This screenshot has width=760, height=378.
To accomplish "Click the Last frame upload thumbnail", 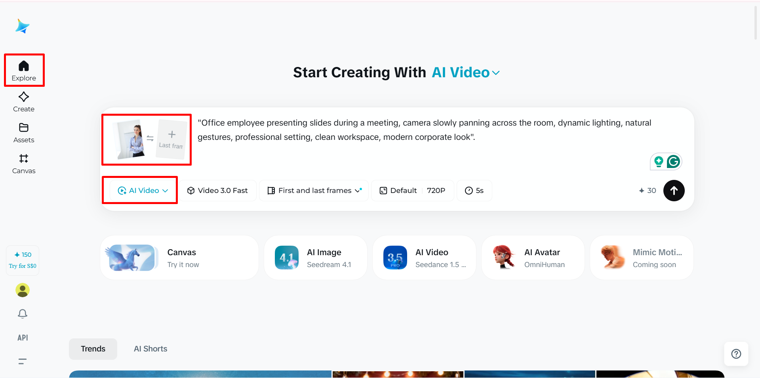I will coord(171,139).
